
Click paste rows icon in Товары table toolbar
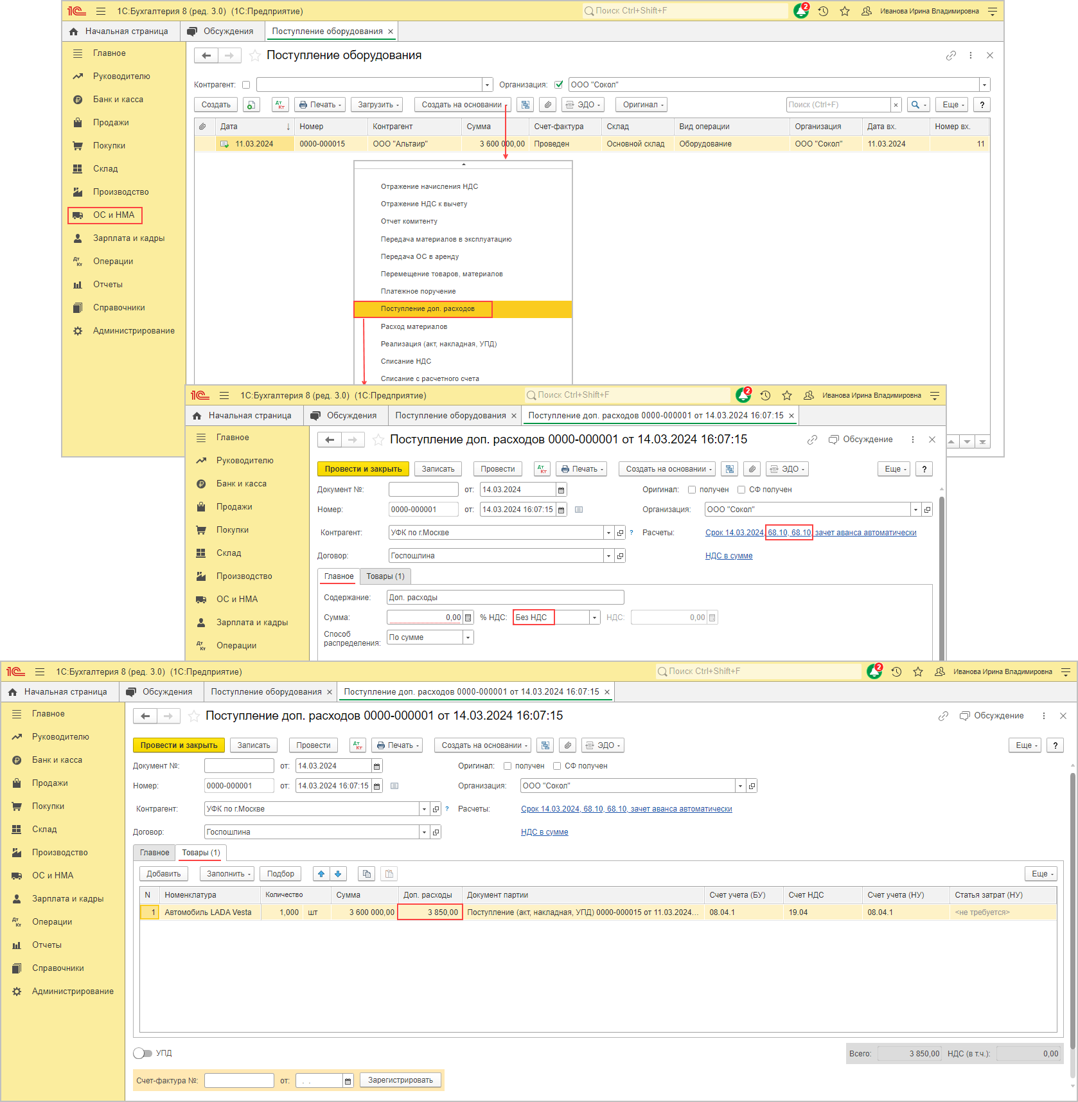389,874
